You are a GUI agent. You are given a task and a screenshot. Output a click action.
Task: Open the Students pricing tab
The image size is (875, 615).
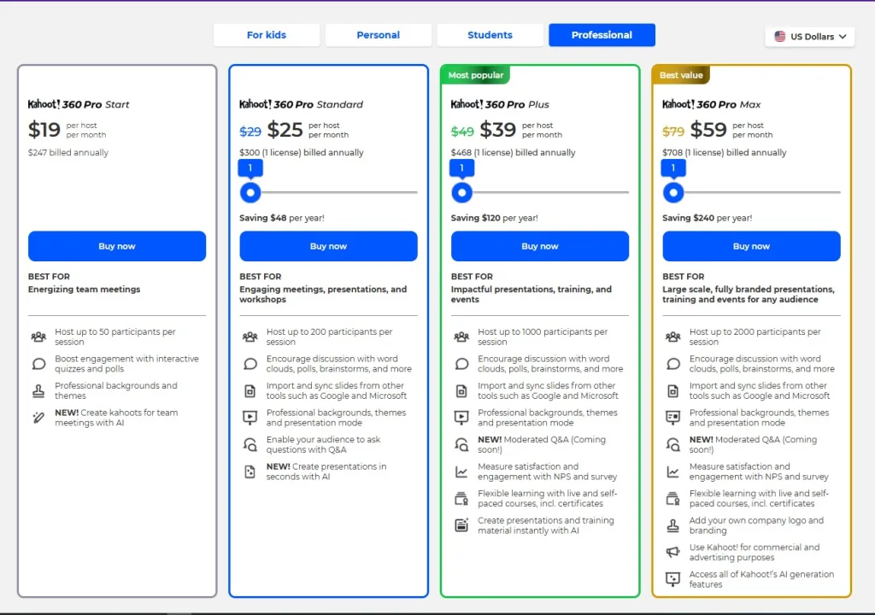(x=490, y=35)
